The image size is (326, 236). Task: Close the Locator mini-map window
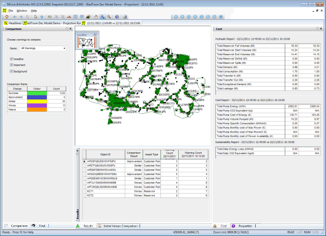tap(95, 34)
